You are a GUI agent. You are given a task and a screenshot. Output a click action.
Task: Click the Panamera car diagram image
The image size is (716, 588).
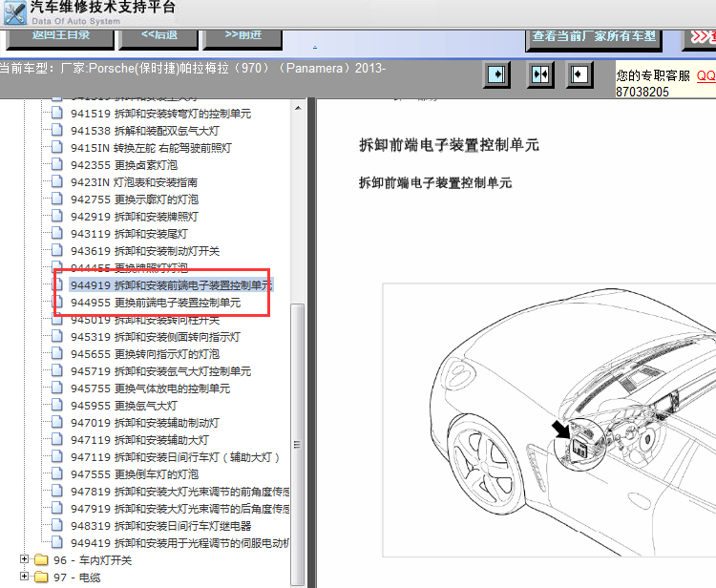pyautogui.click(x=549, y=420)
